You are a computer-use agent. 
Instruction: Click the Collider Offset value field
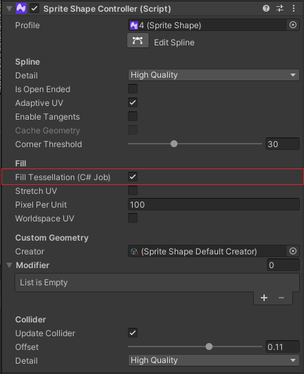[282, 346]
